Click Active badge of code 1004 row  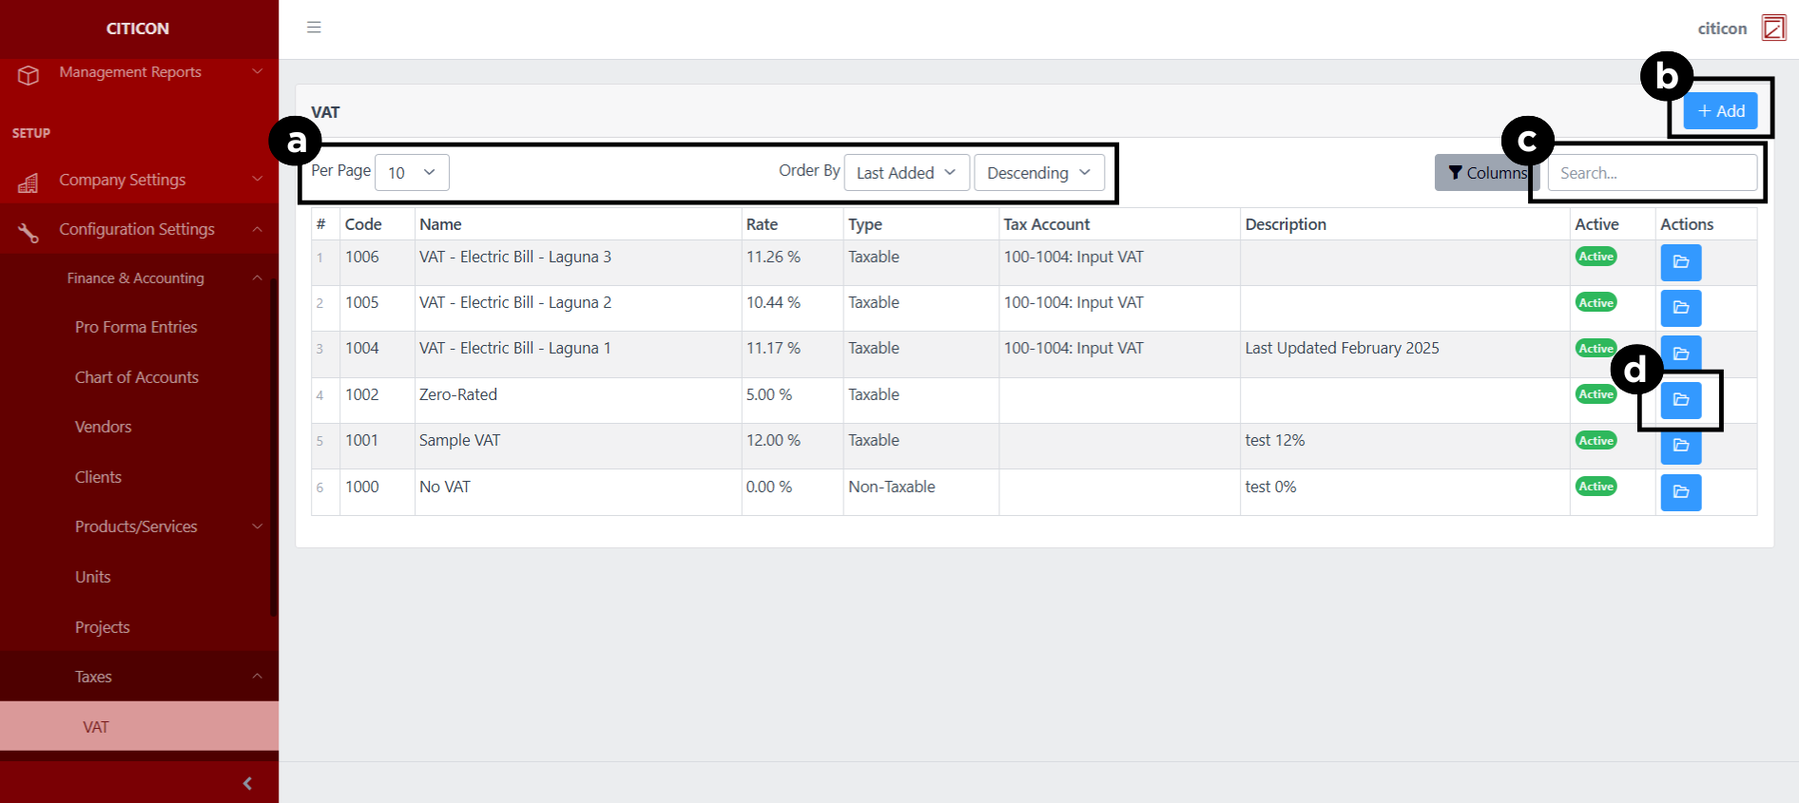tap(1596, 349)
